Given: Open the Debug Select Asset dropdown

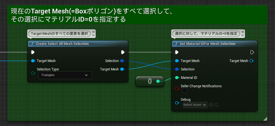Looking at the screenshot, I should (x=195, y=105).
